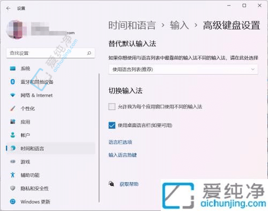This screenshot has width=268, height=211.
Task: Maximize the Settings window
Action: [x=244, y=6]
